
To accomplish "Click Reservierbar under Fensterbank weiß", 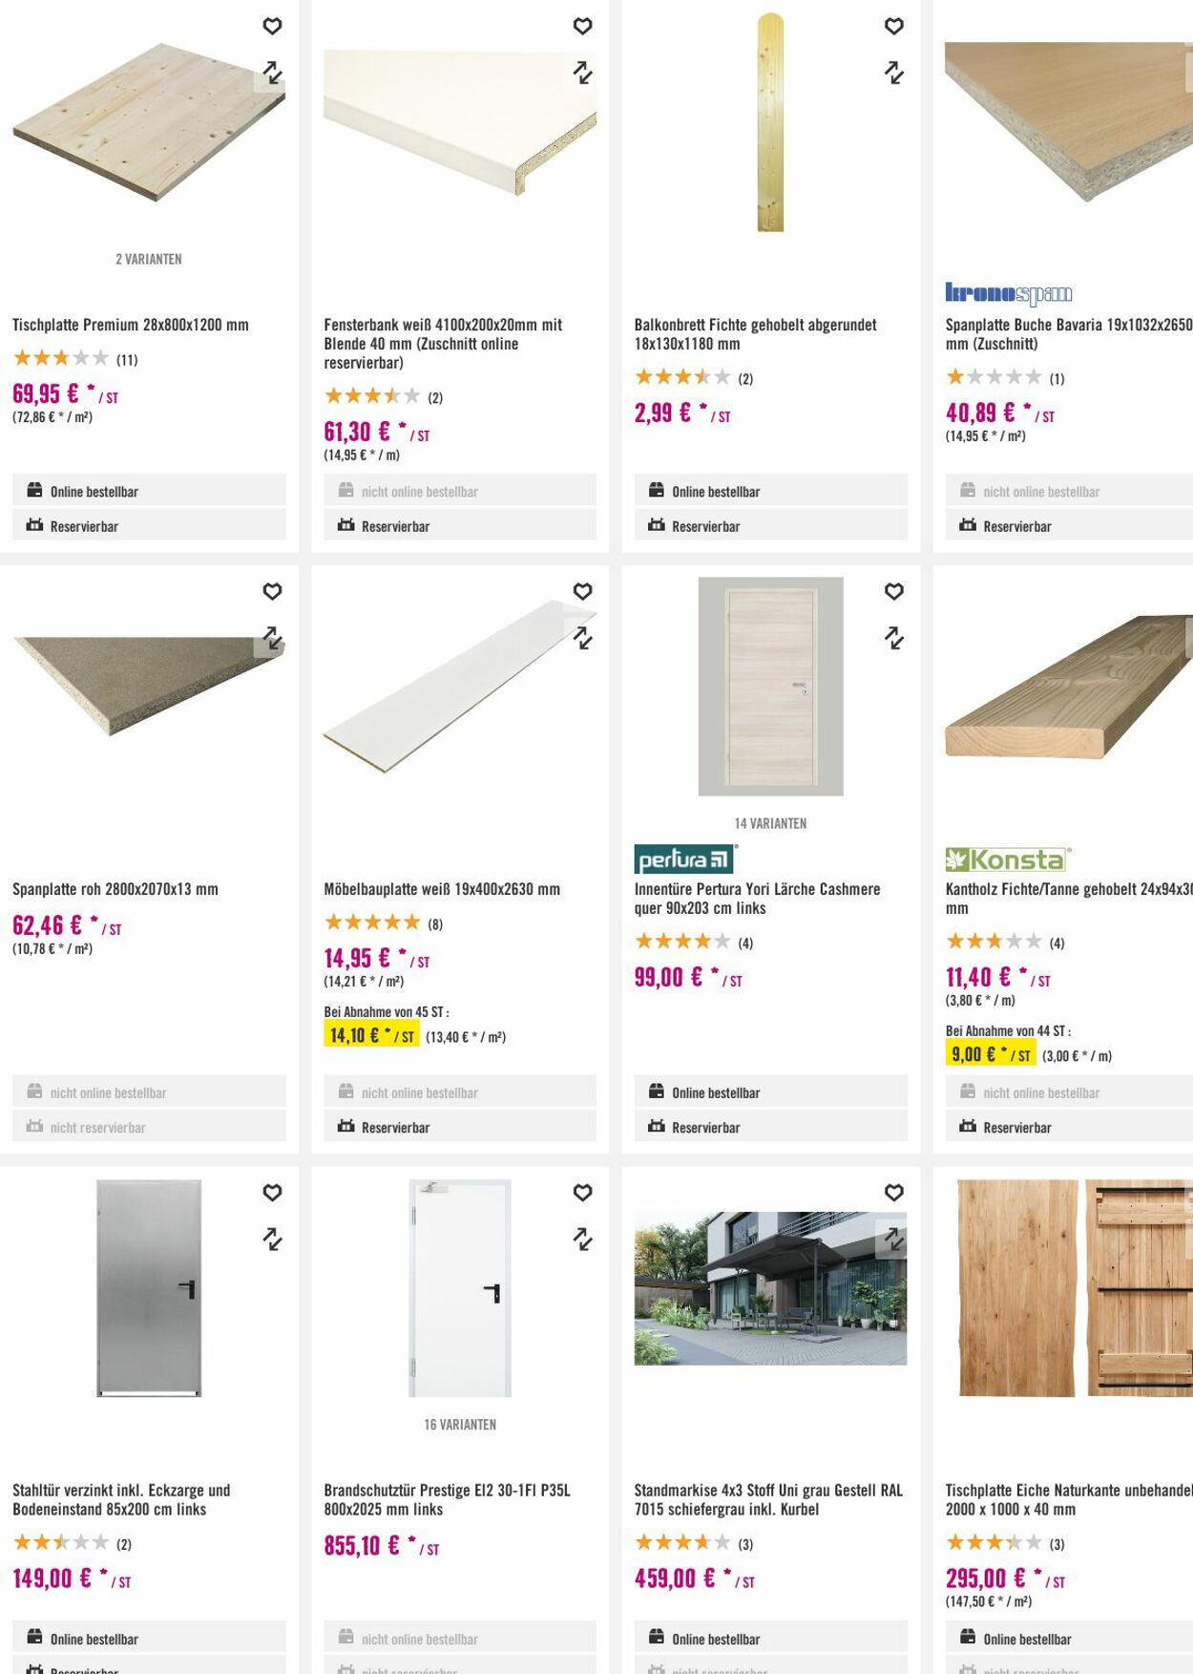I will 459,526.
